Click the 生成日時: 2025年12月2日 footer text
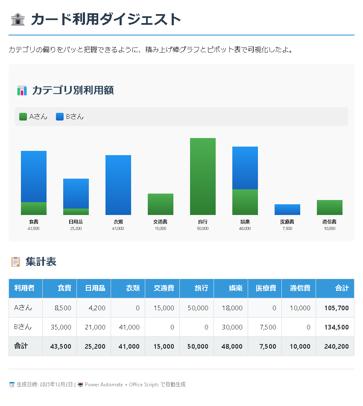Viewport: 363px width, 406px height. click(x=45, y=385)
